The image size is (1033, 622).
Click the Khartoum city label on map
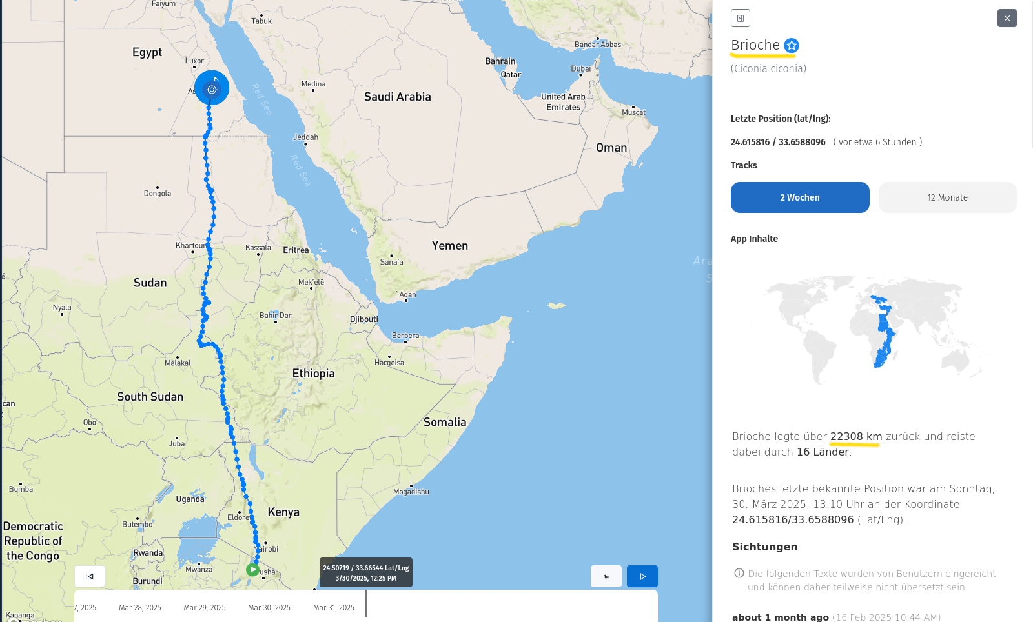190,246
